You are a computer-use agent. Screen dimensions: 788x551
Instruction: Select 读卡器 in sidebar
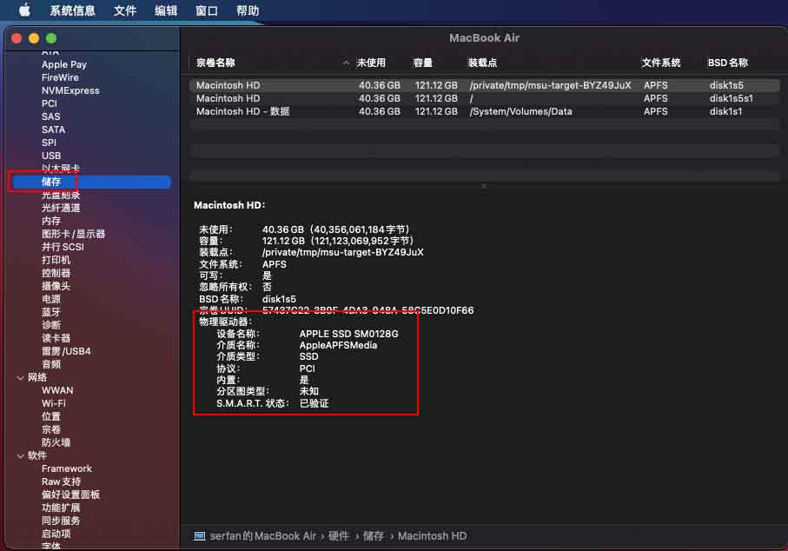(56, 338)
